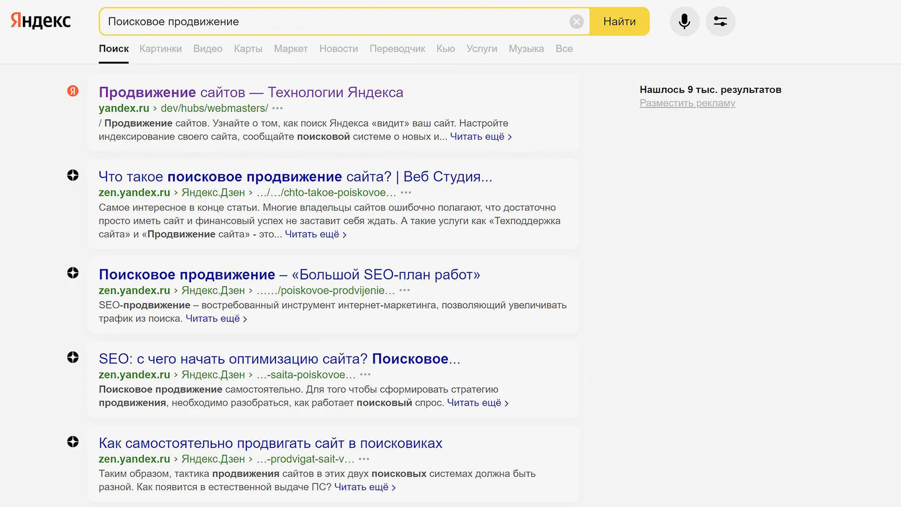Screen dimensions: 901x507
Task: Open three-dot menu of yandex.ru webmasters result
Action: click(277, 108)
